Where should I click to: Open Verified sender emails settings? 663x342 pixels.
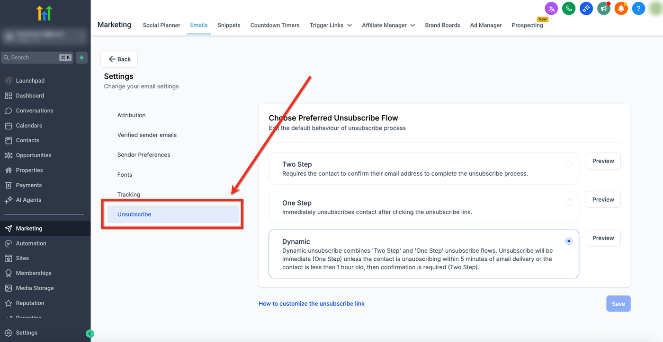click(147, 135)
